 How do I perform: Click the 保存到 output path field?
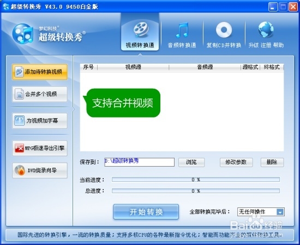[x=139, y=162]
